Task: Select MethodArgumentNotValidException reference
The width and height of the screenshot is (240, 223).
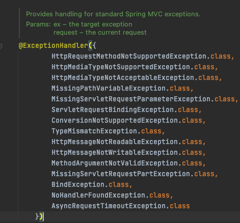Action: point(115,163)
